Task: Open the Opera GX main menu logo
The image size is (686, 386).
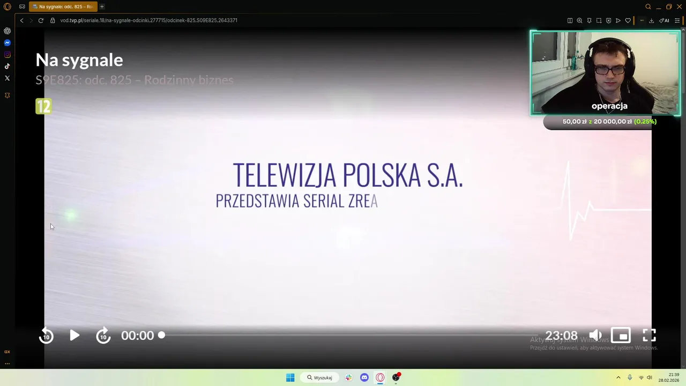Action: pyautogui.click(x=7, y=7)
